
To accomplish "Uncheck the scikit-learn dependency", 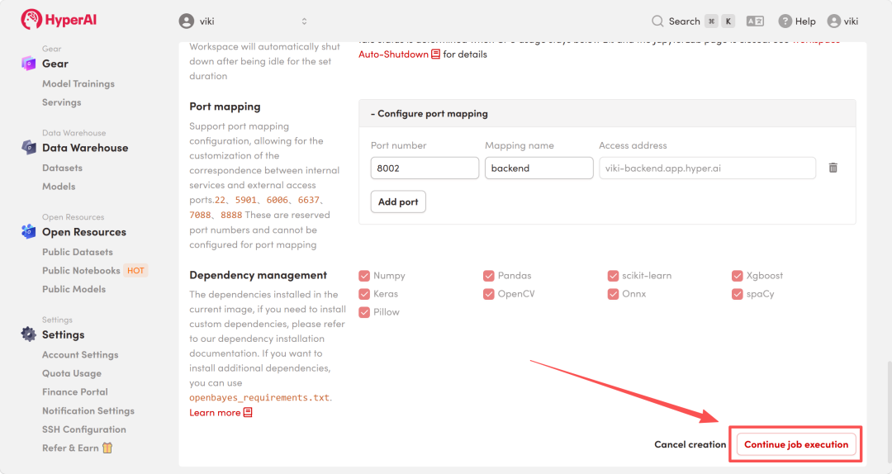I will (613, 276).
